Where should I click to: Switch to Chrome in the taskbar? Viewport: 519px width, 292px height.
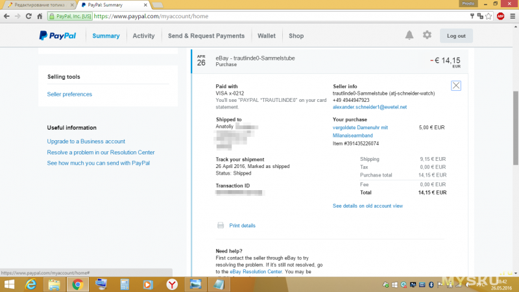coord(78,284)
